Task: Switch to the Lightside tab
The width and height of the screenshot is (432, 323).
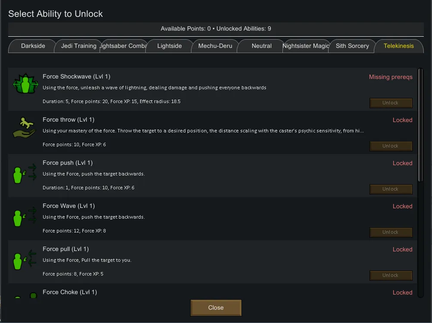Action: (169, 46)
